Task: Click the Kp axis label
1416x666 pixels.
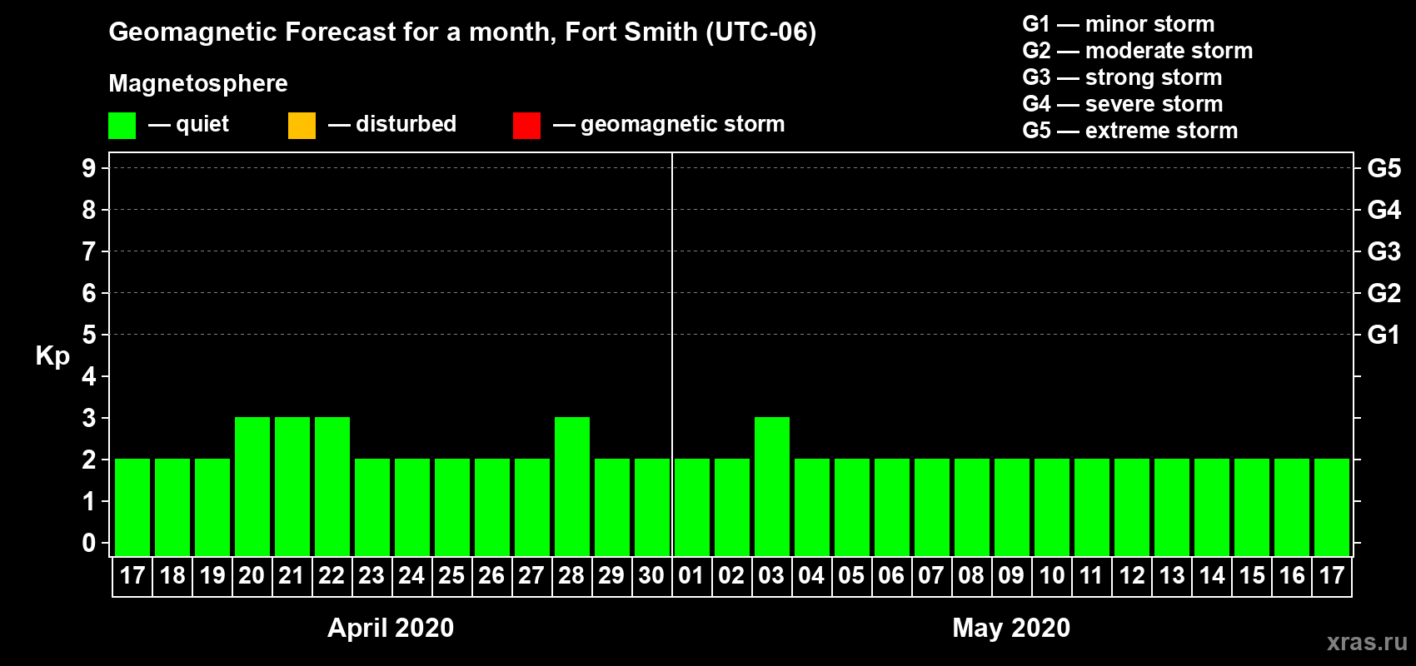Action: pos(52,356)
